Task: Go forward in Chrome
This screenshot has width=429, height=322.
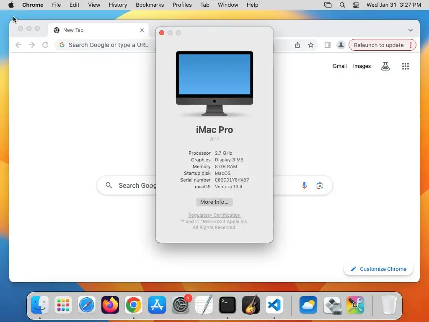Action: pos(32,45)
